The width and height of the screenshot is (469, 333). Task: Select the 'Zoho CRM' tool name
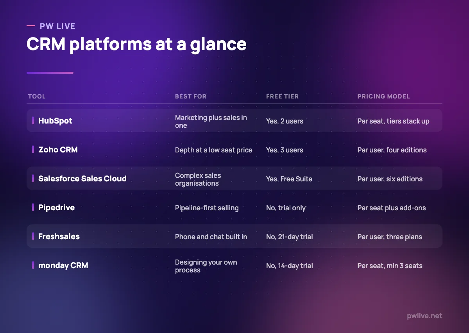[58, 150]
